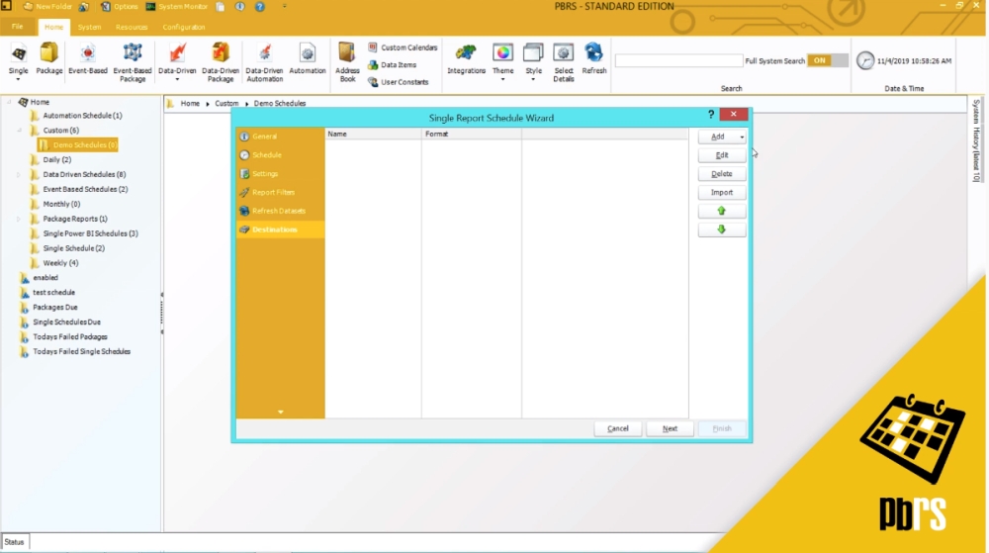Open the Theme color wheel icon
The image size is (989, 553).
(502, 53)
